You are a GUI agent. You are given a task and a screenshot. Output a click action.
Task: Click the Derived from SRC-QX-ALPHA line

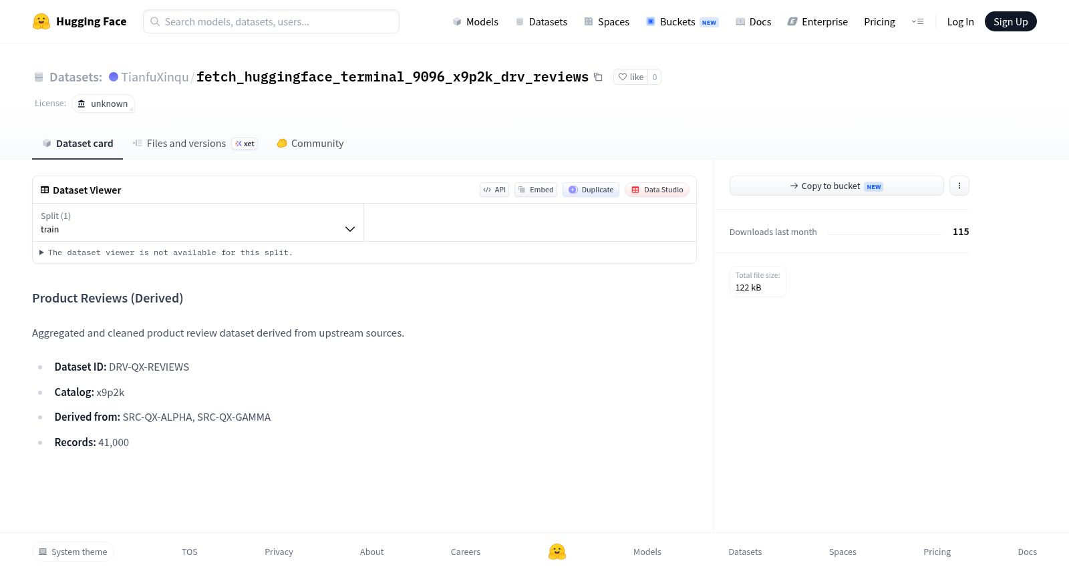162,417
